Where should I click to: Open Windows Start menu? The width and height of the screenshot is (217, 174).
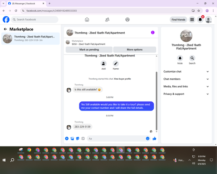click(x=4, y=160)
